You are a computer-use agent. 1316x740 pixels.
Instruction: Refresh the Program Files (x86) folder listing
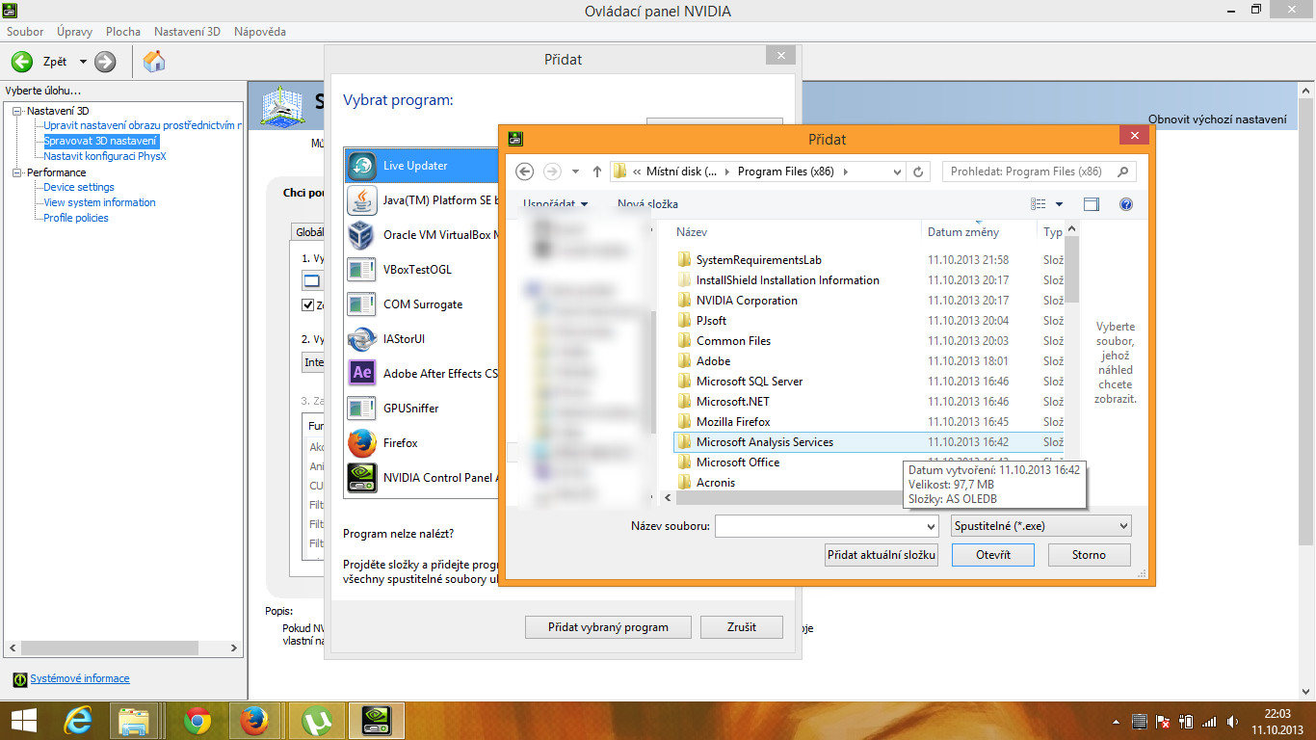(919, 172)
